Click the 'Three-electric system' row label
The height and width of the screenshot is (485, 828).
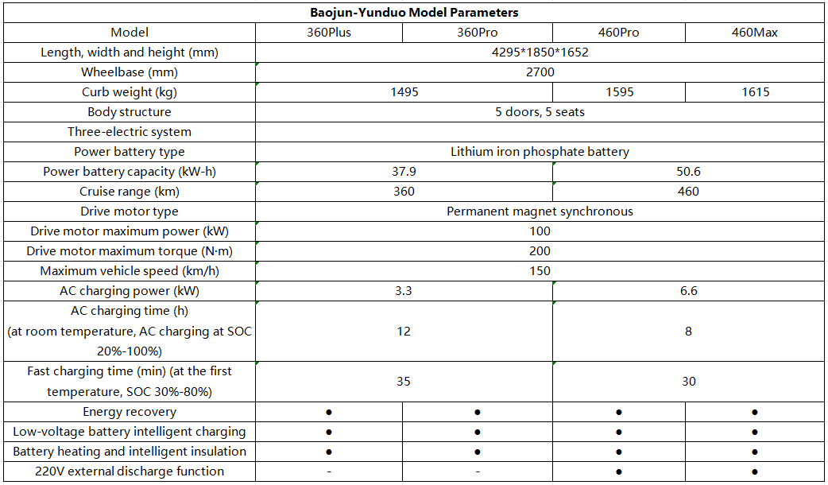pyautogui.click(x=130, y=132)
